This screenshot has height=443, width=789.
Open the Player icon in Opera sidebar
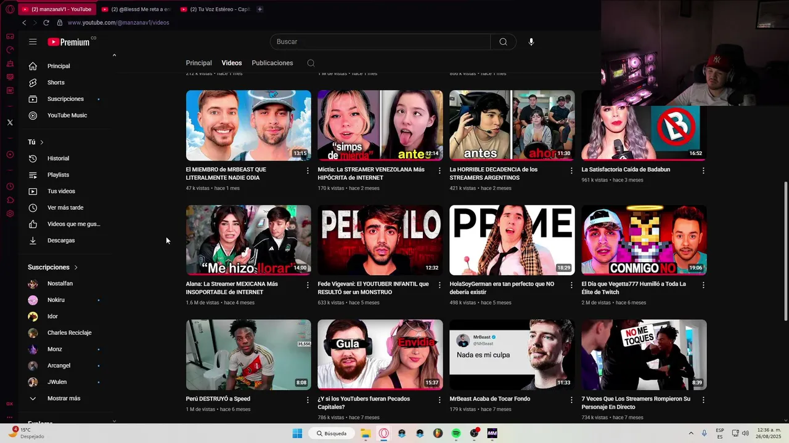pyautogui.click(x=10, y=154)
